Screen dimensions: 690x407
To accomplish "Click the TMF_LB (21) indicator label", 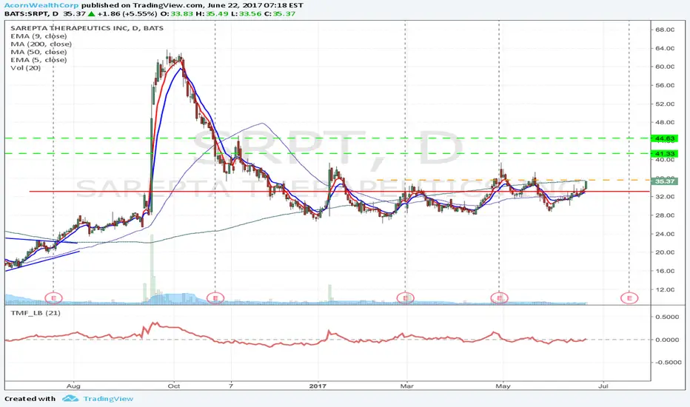I will 36,313.
